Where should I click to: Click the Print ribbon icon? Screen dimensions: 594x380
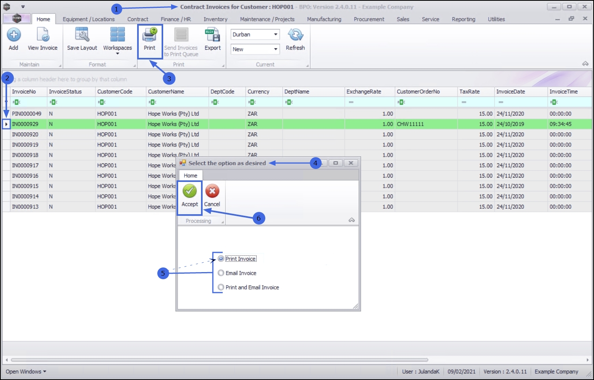click(x=150, y=35)
